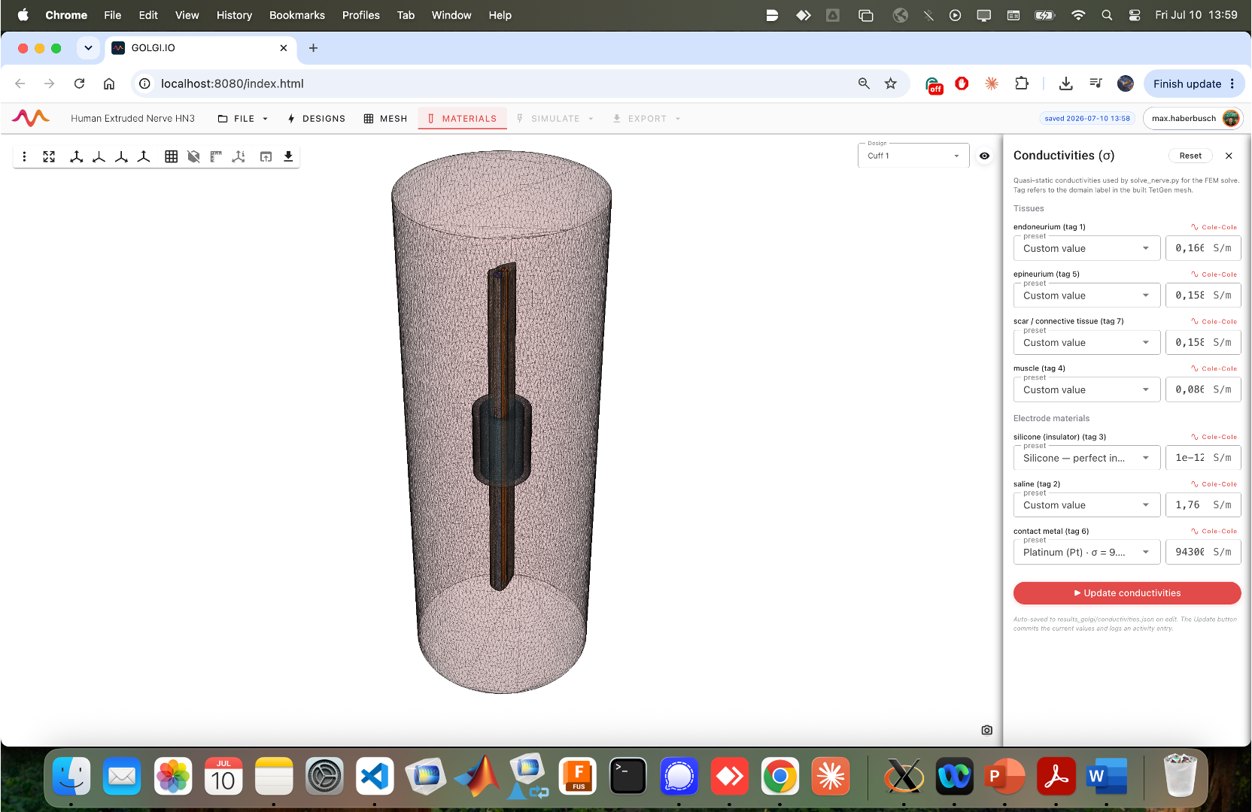
Task: Click the Update conductivities button
Action: click(x=1127, y=593)
